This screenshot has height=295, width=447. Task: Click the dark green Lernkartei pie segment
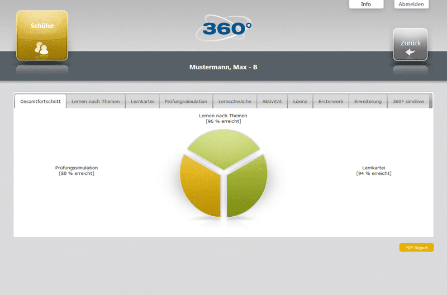pos(246,187)
